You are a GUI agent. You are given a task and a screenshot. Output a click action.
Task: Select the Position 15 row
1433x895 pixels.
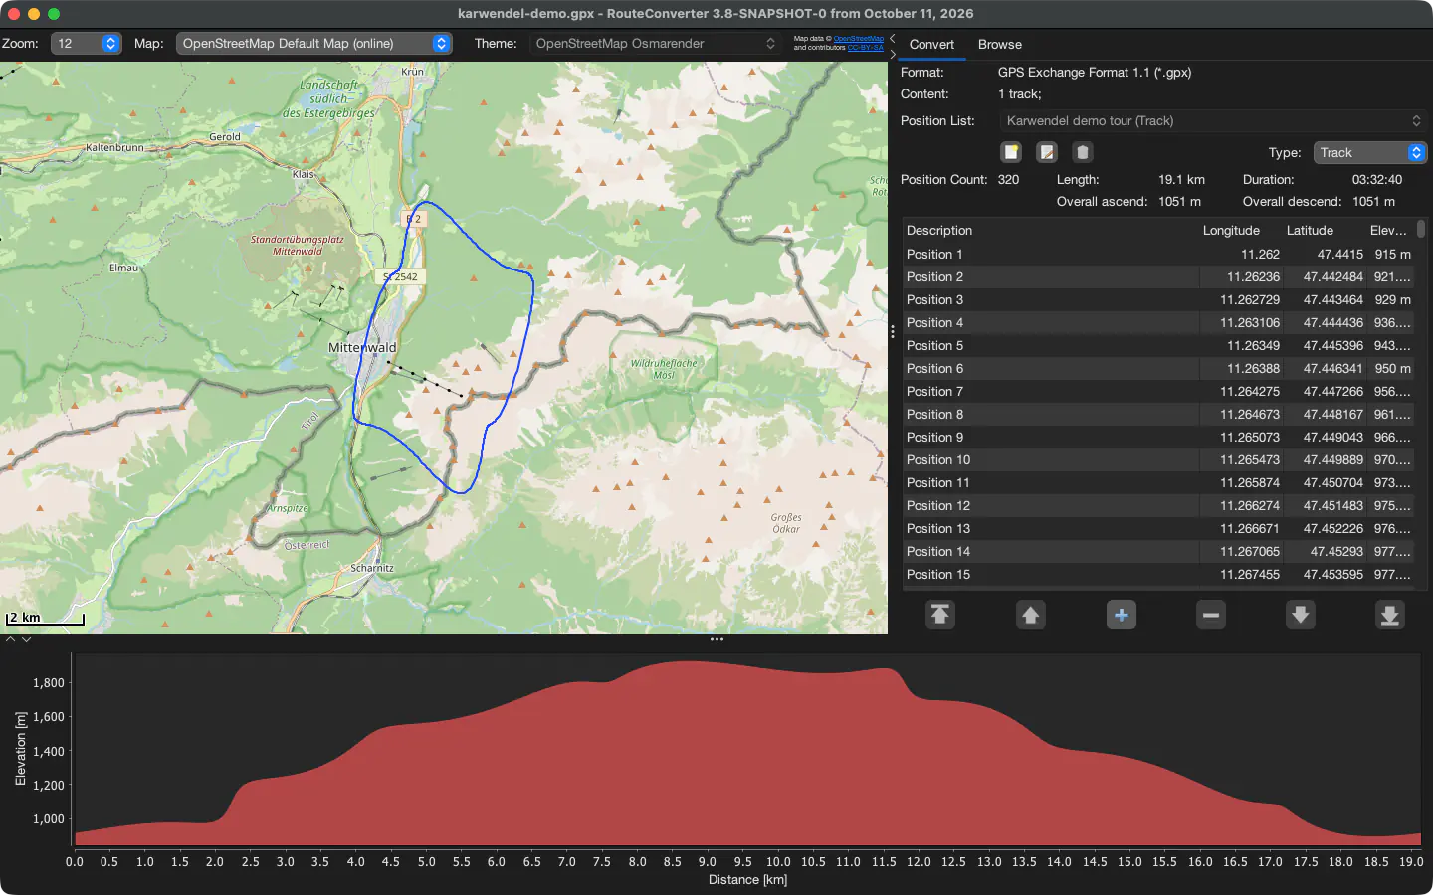click(1158, 575)
